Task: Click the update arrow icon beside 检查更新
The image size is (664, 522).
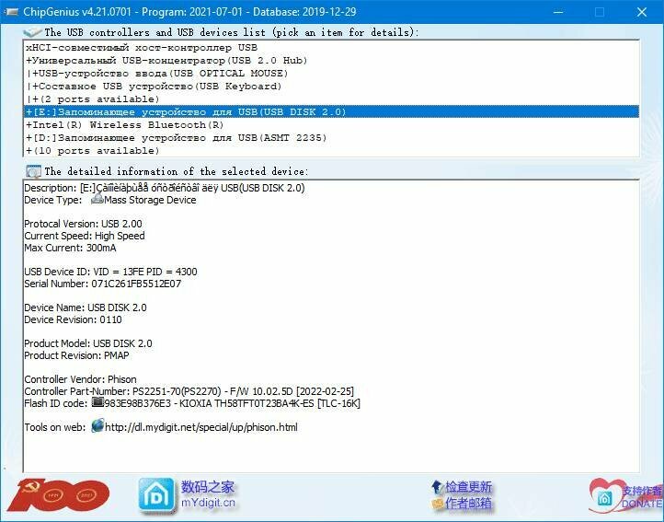Action: pyautogui.click(x=437, y=487)
